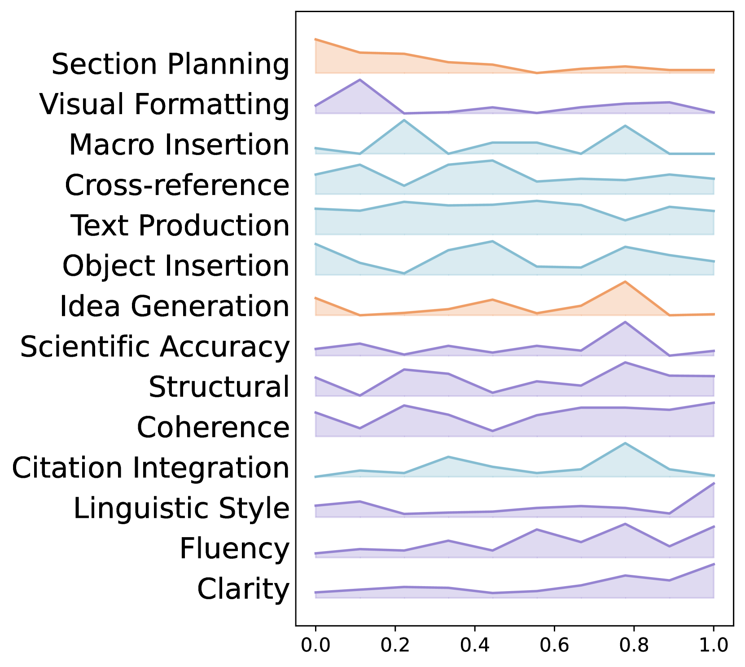The width and height of the screenshot is (745, 667).
Task: Select the Macro Insertion label
Action: [179, 145]
